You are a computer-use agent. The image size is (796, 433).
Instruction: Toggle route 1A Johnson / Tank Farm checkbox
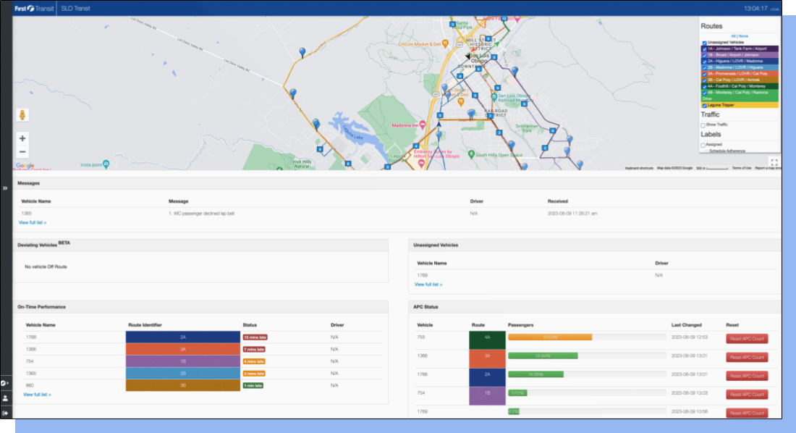704,49
